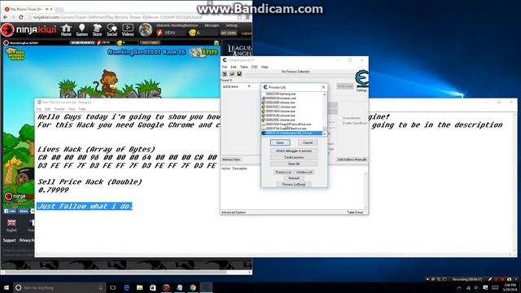
Task: Click Cancel in the Process List dialog
Action: click(x=308, y=142)
